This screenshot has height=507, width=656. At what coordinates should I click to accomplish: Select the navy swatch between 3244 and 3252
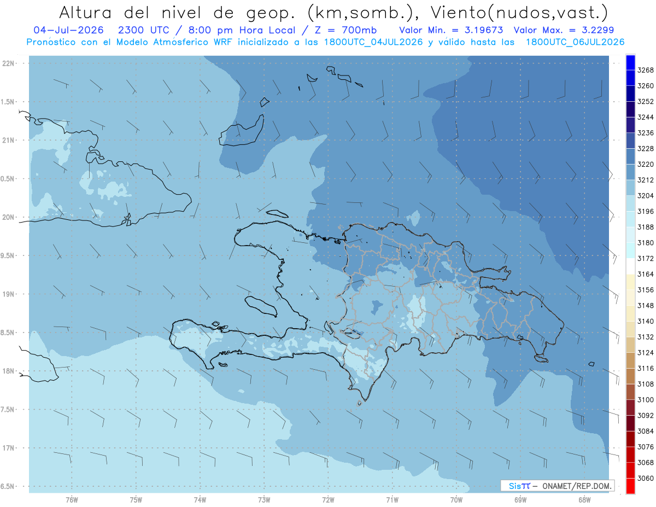(630, 109)
